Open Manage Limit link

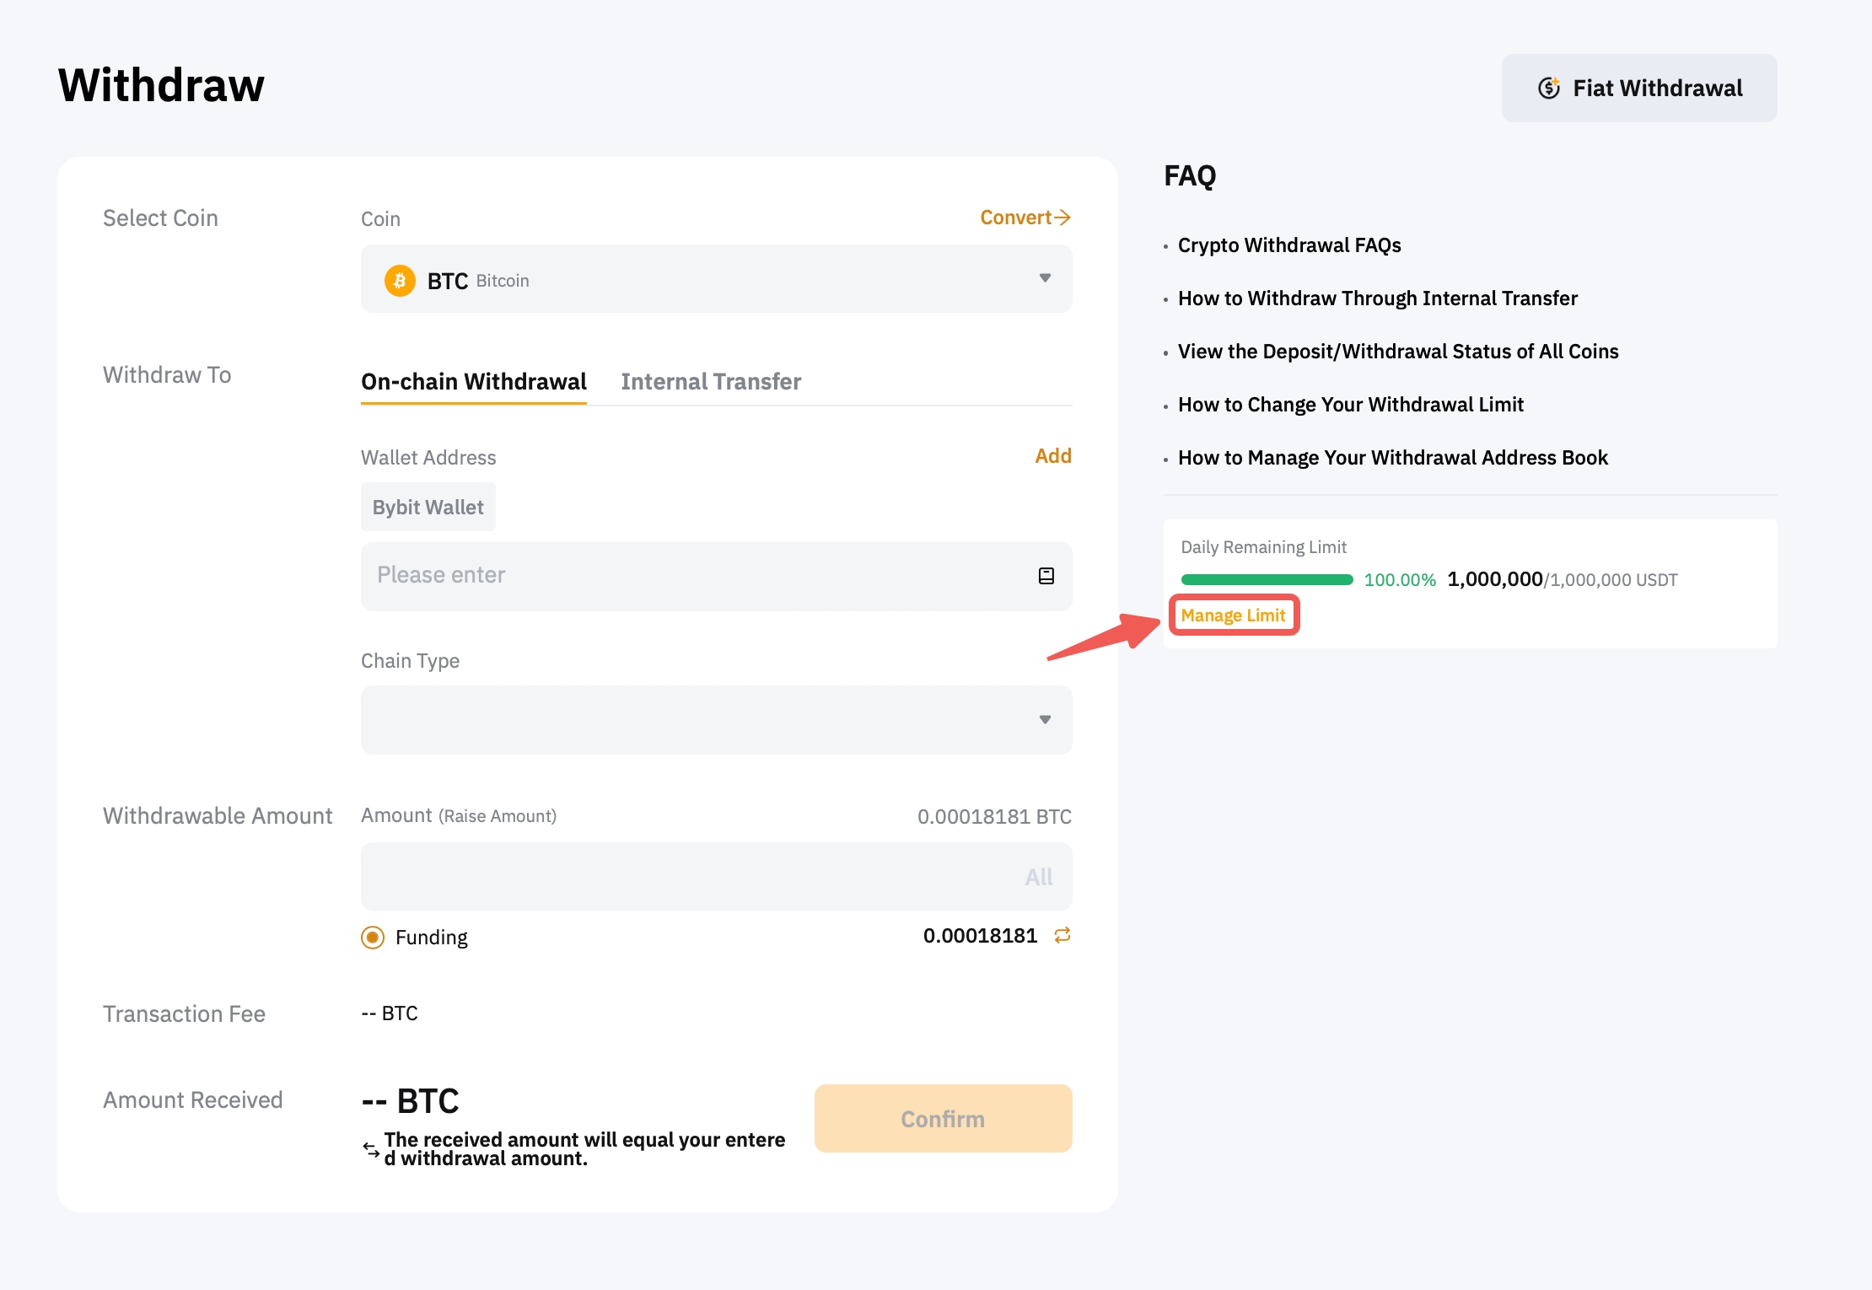pos(1233,615)
